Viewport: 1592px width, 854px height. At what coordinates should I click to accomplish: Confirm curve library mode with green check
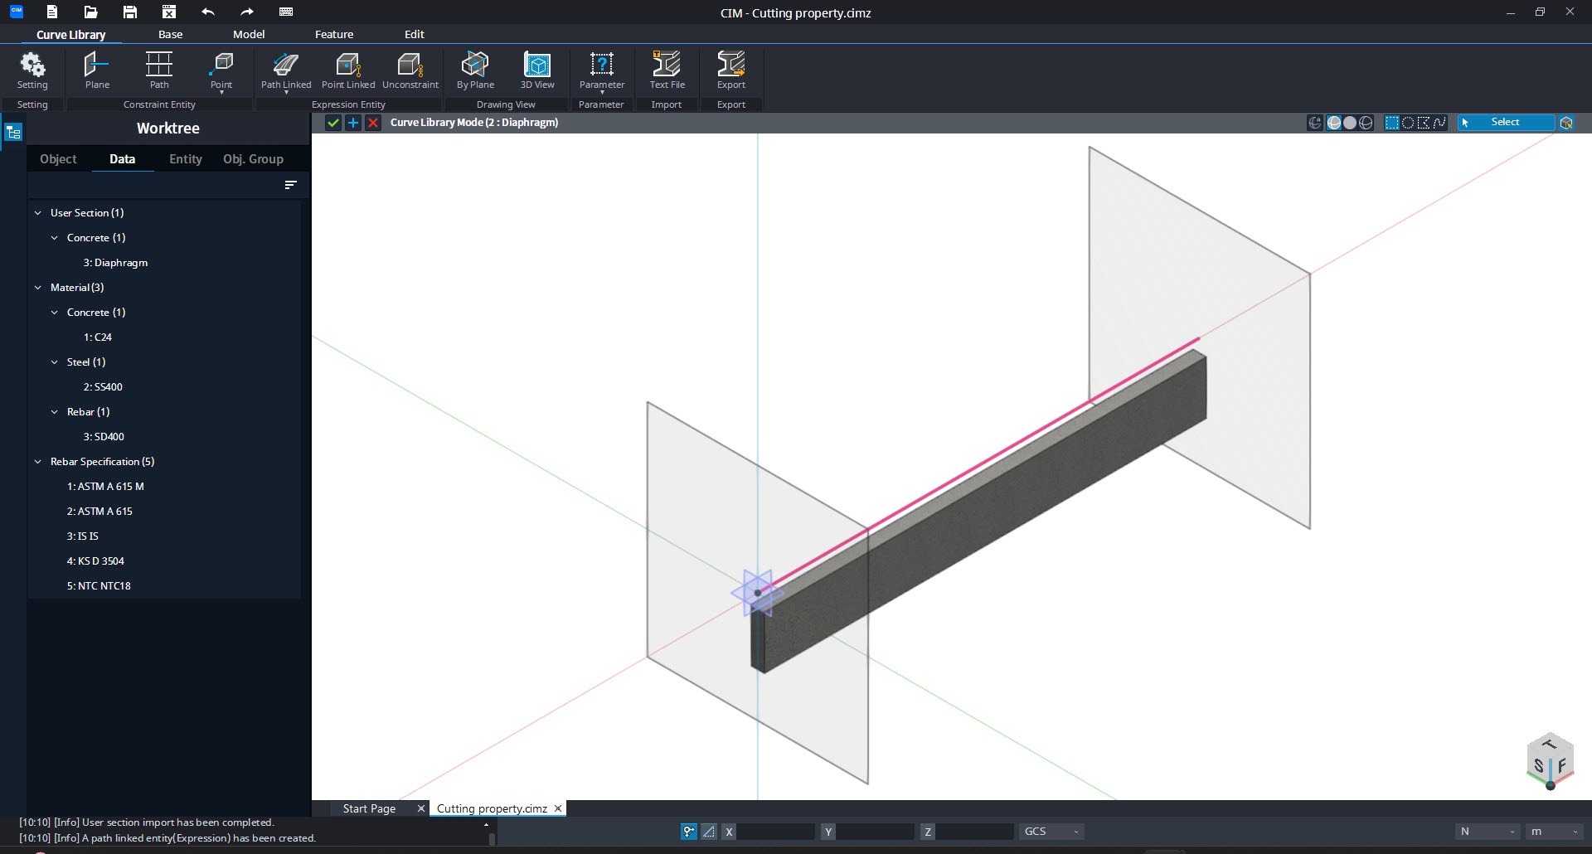pos(333,123)
